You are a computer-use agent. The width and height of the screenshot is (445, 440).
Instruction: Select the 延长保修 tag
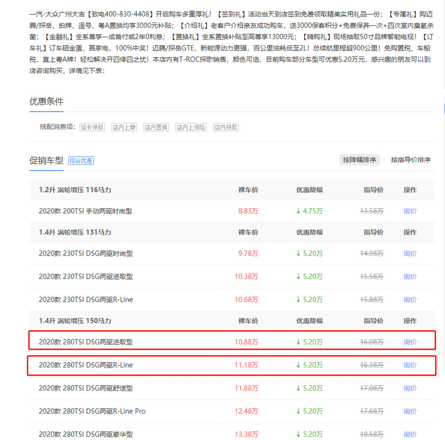pyautogui.click(x=92, y=127)
